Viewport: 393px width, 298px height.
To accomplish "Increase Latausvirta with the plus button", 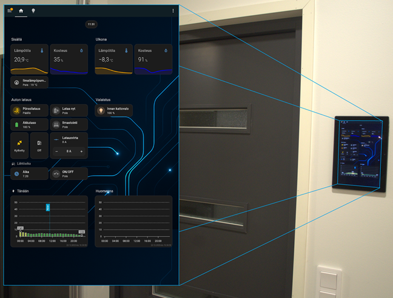I will pos(81,151).
